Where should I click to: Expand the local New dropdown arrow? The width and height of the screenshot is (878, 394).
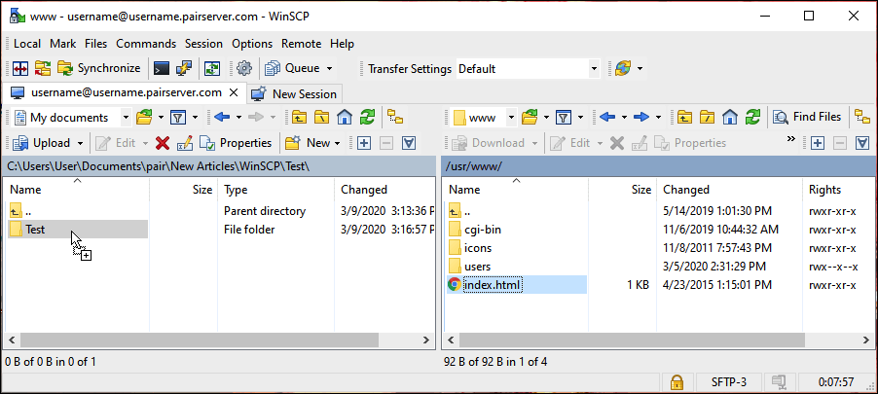point(338,143)
